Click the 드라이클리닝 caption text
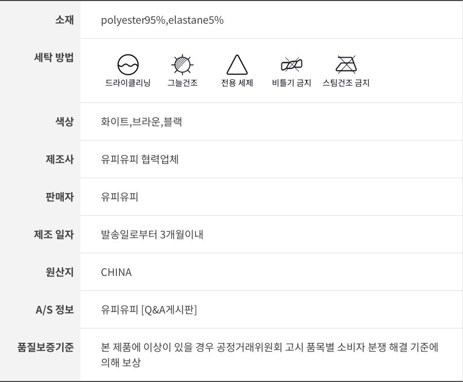Screen dimensions: 463x382 point(128,83)
